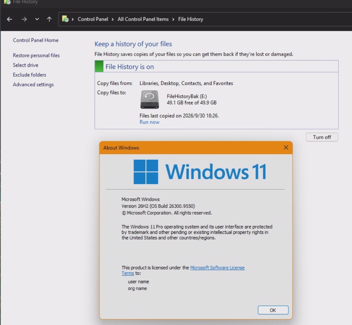Open Exclude folders settings
Image resolution: width=352 pixels, height=325 pixels.
pyautogui.click(x=29, y=75)
